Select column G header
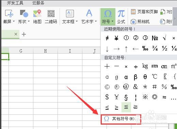This screenshot has height=129, width=177. pos(21,51)
